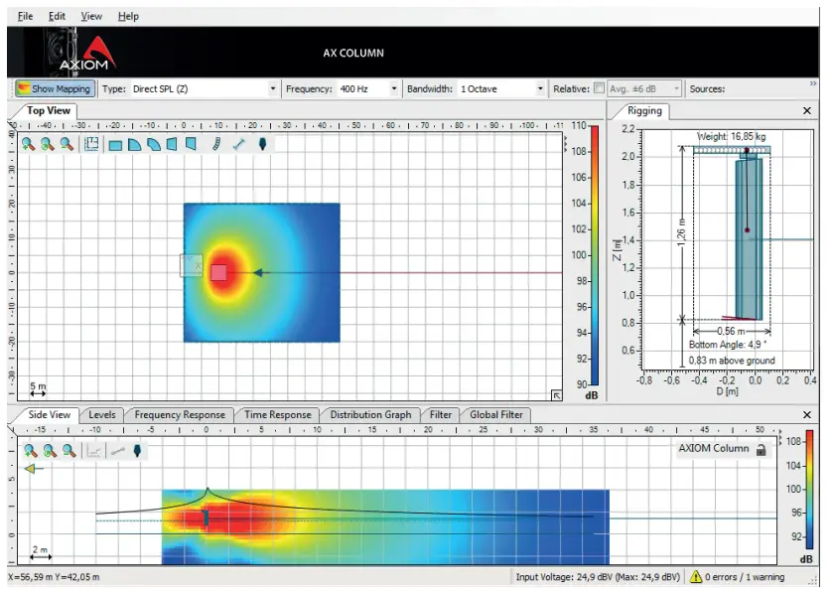Screen dimensions: 833x592
Task: Select the Top View tab
Action: tap(49, 110)
